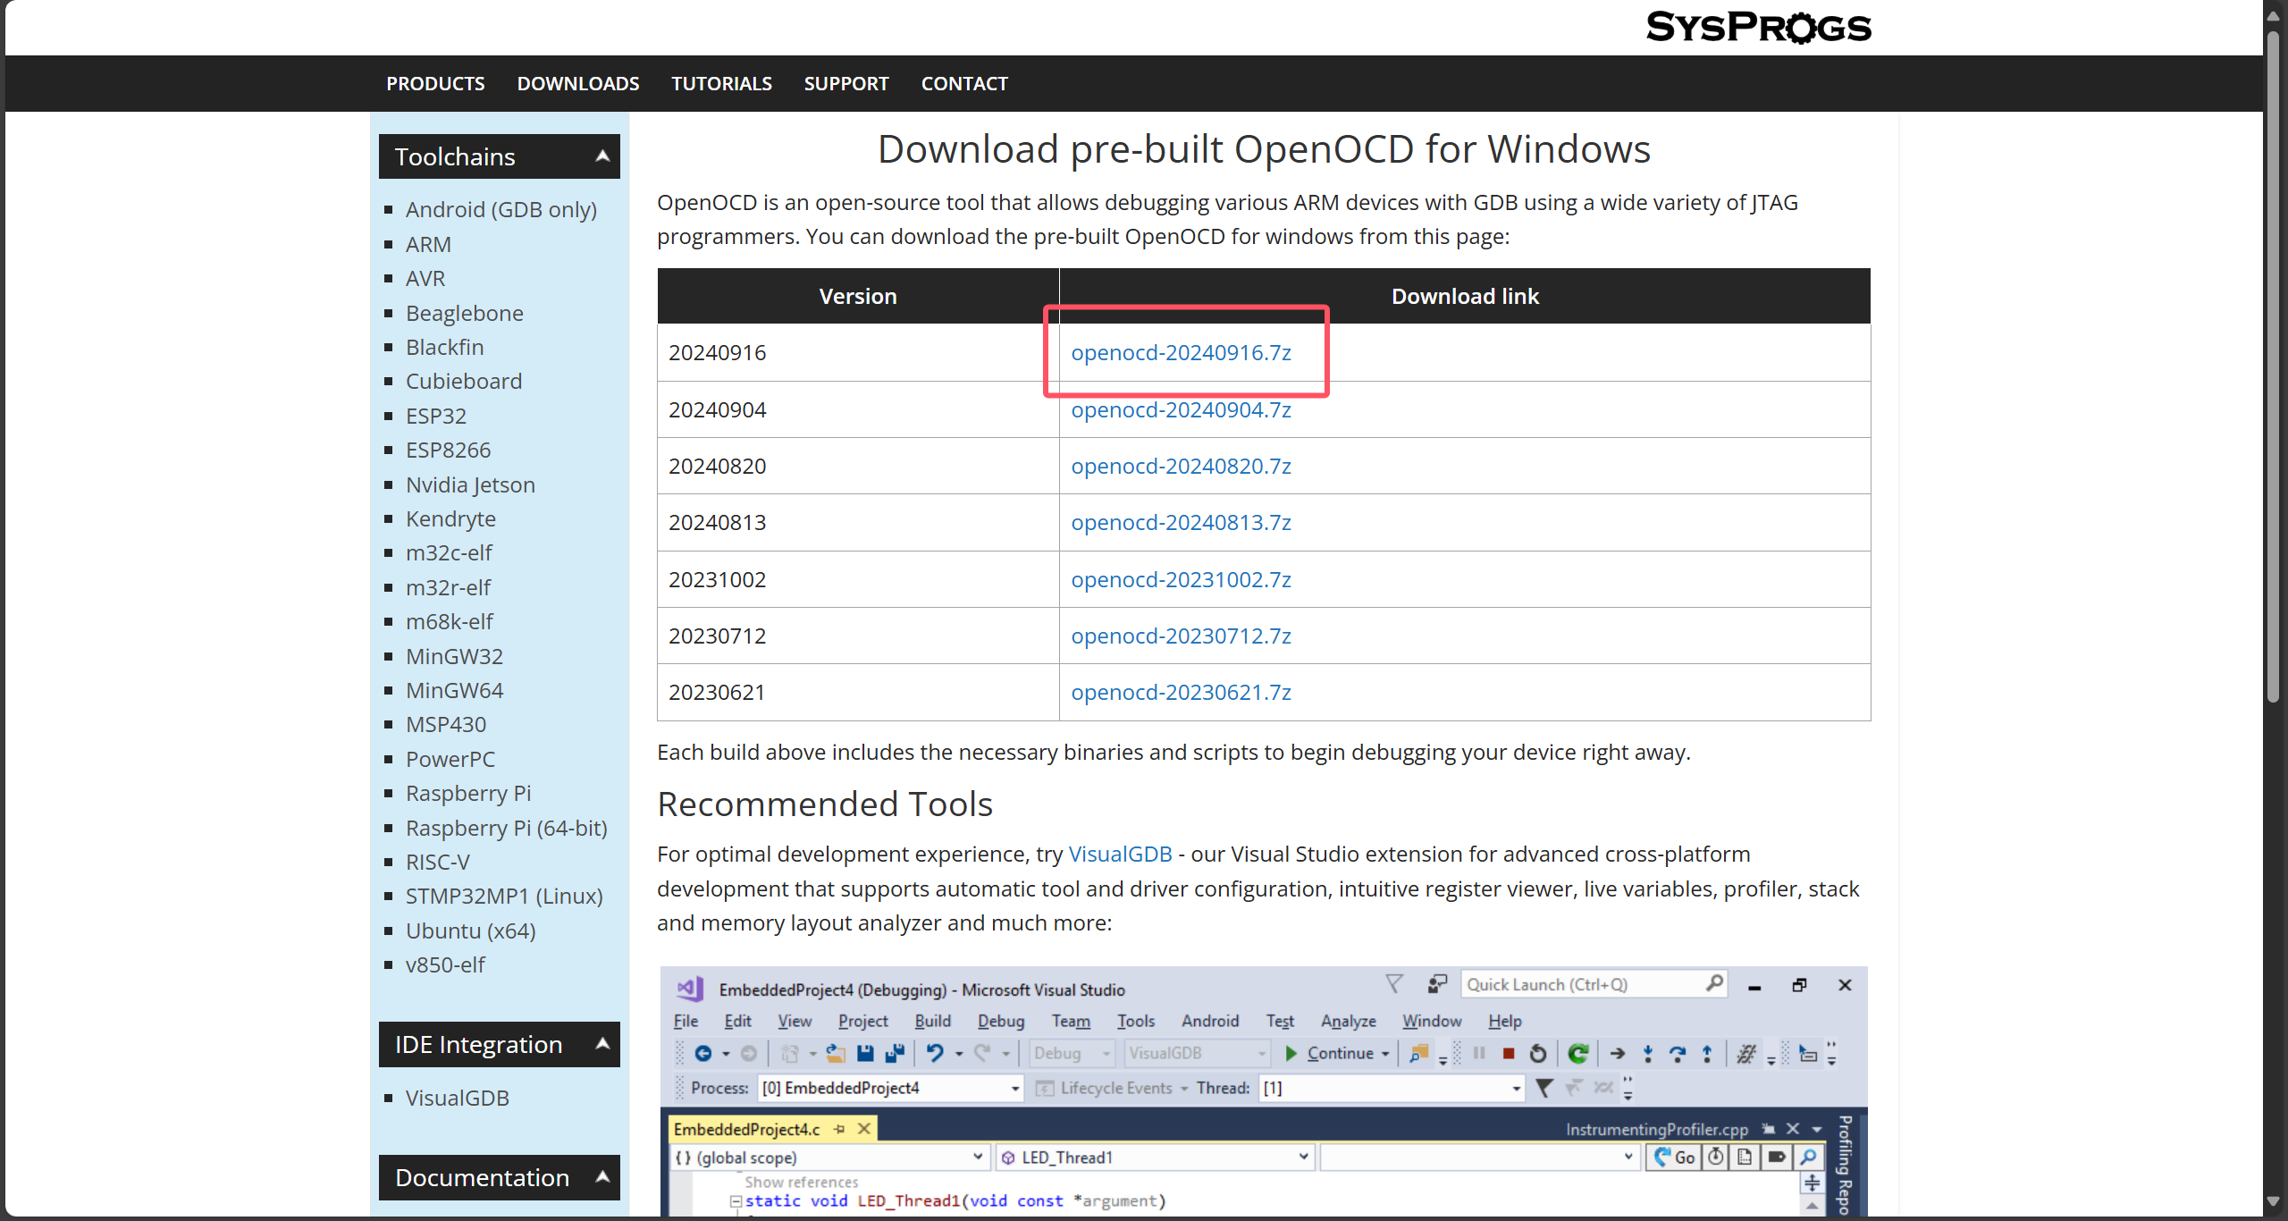Open the MinGW32 toolchain link

pos(454,656)
